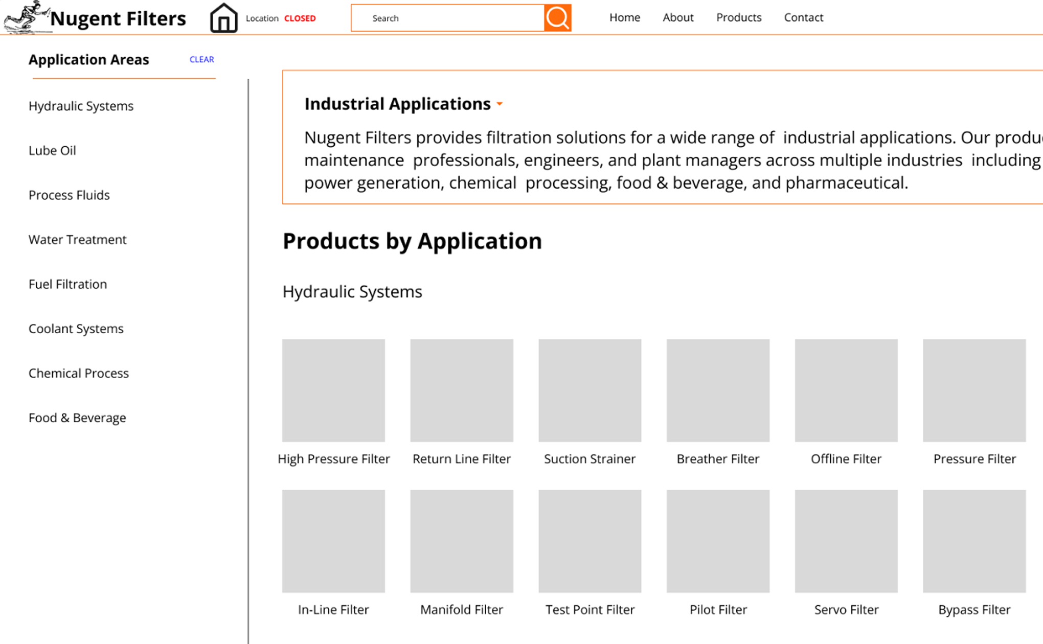Screen dimensions: 1043x644
Task: Click the Nugent Filters brand title
Action: click(x=118, y=18)
